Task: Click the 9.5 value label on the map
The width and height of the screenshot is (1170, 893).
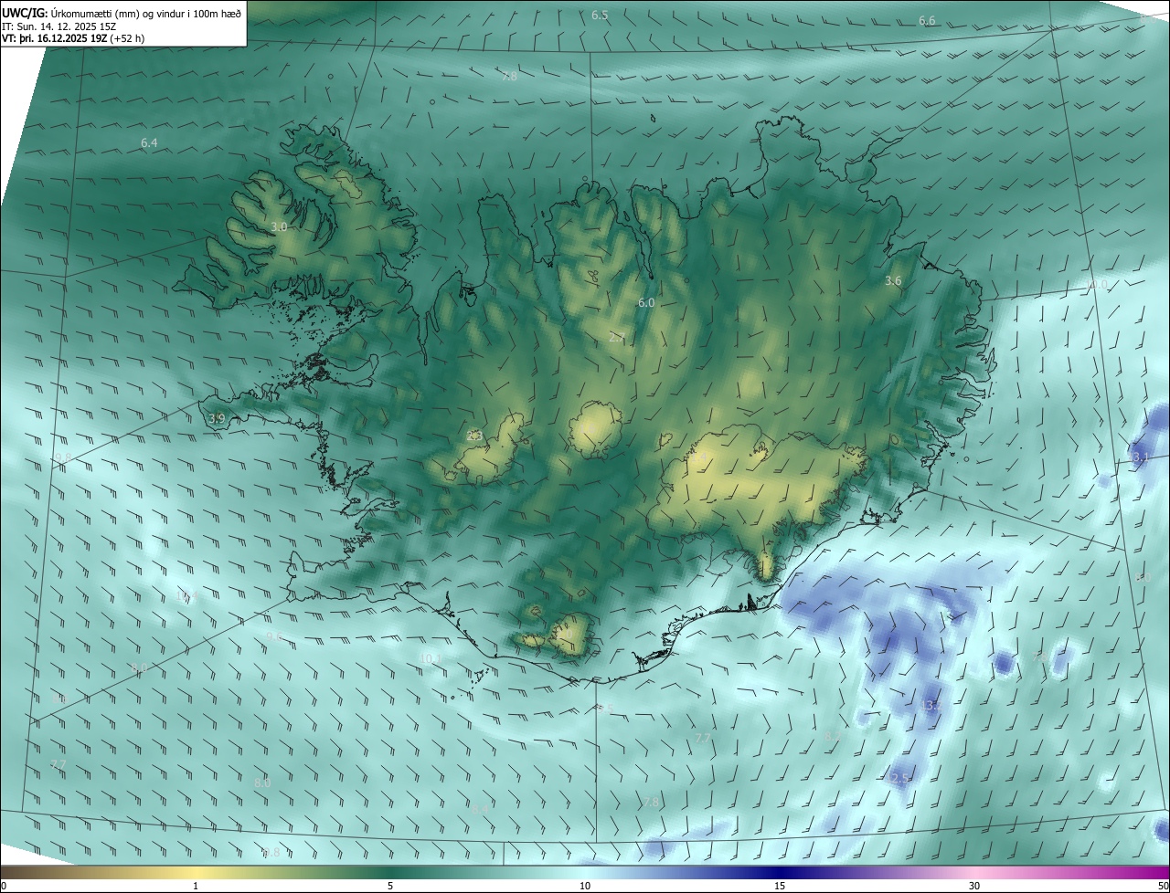Action: click(x=606, y=709)
